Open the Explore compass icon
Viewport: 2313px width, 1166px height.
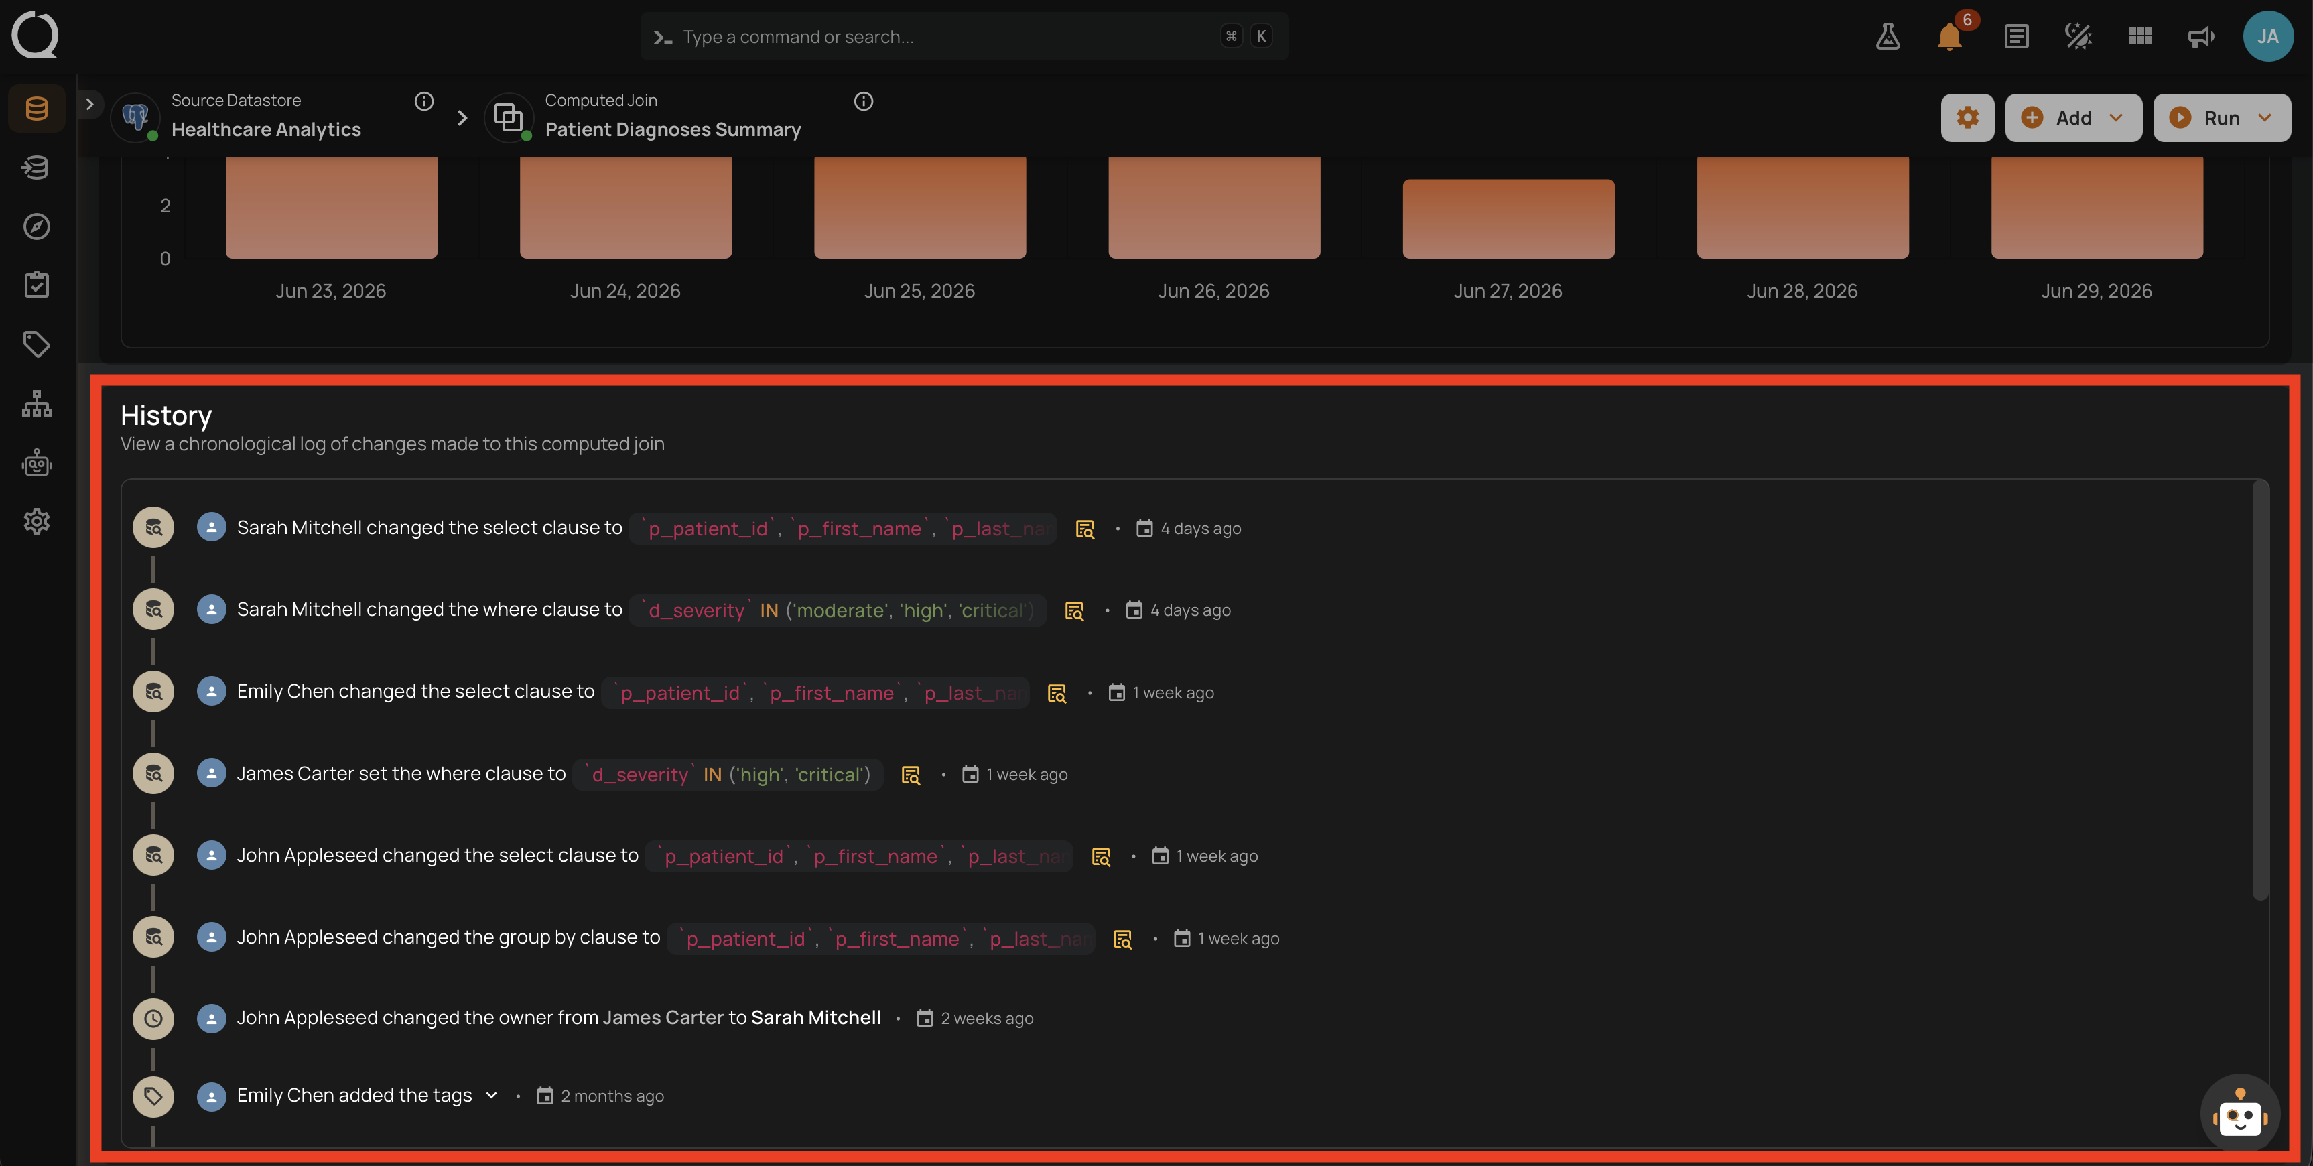point(37,226)
